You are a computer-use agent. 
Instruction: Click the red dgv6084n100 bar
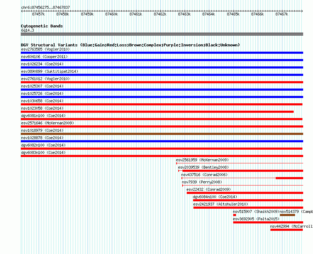(x=248, y=200)
